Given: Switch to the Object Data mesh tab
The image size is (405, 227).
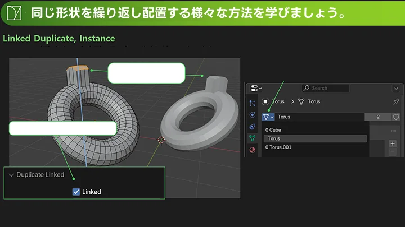Looking at the screenshot, I should coord(252,138).
